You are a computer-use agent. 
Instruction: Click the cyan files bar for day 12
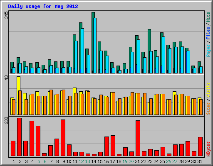[x=82, y=51]
